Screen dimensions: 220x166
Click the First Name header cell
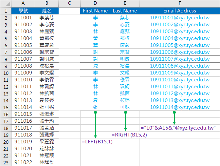pos(95,11)
